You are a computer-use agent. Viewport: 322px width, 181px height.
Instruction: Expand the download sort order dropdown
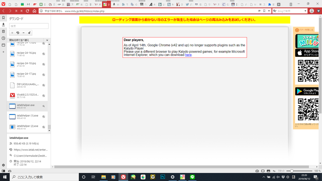click(x=47, y=40)
